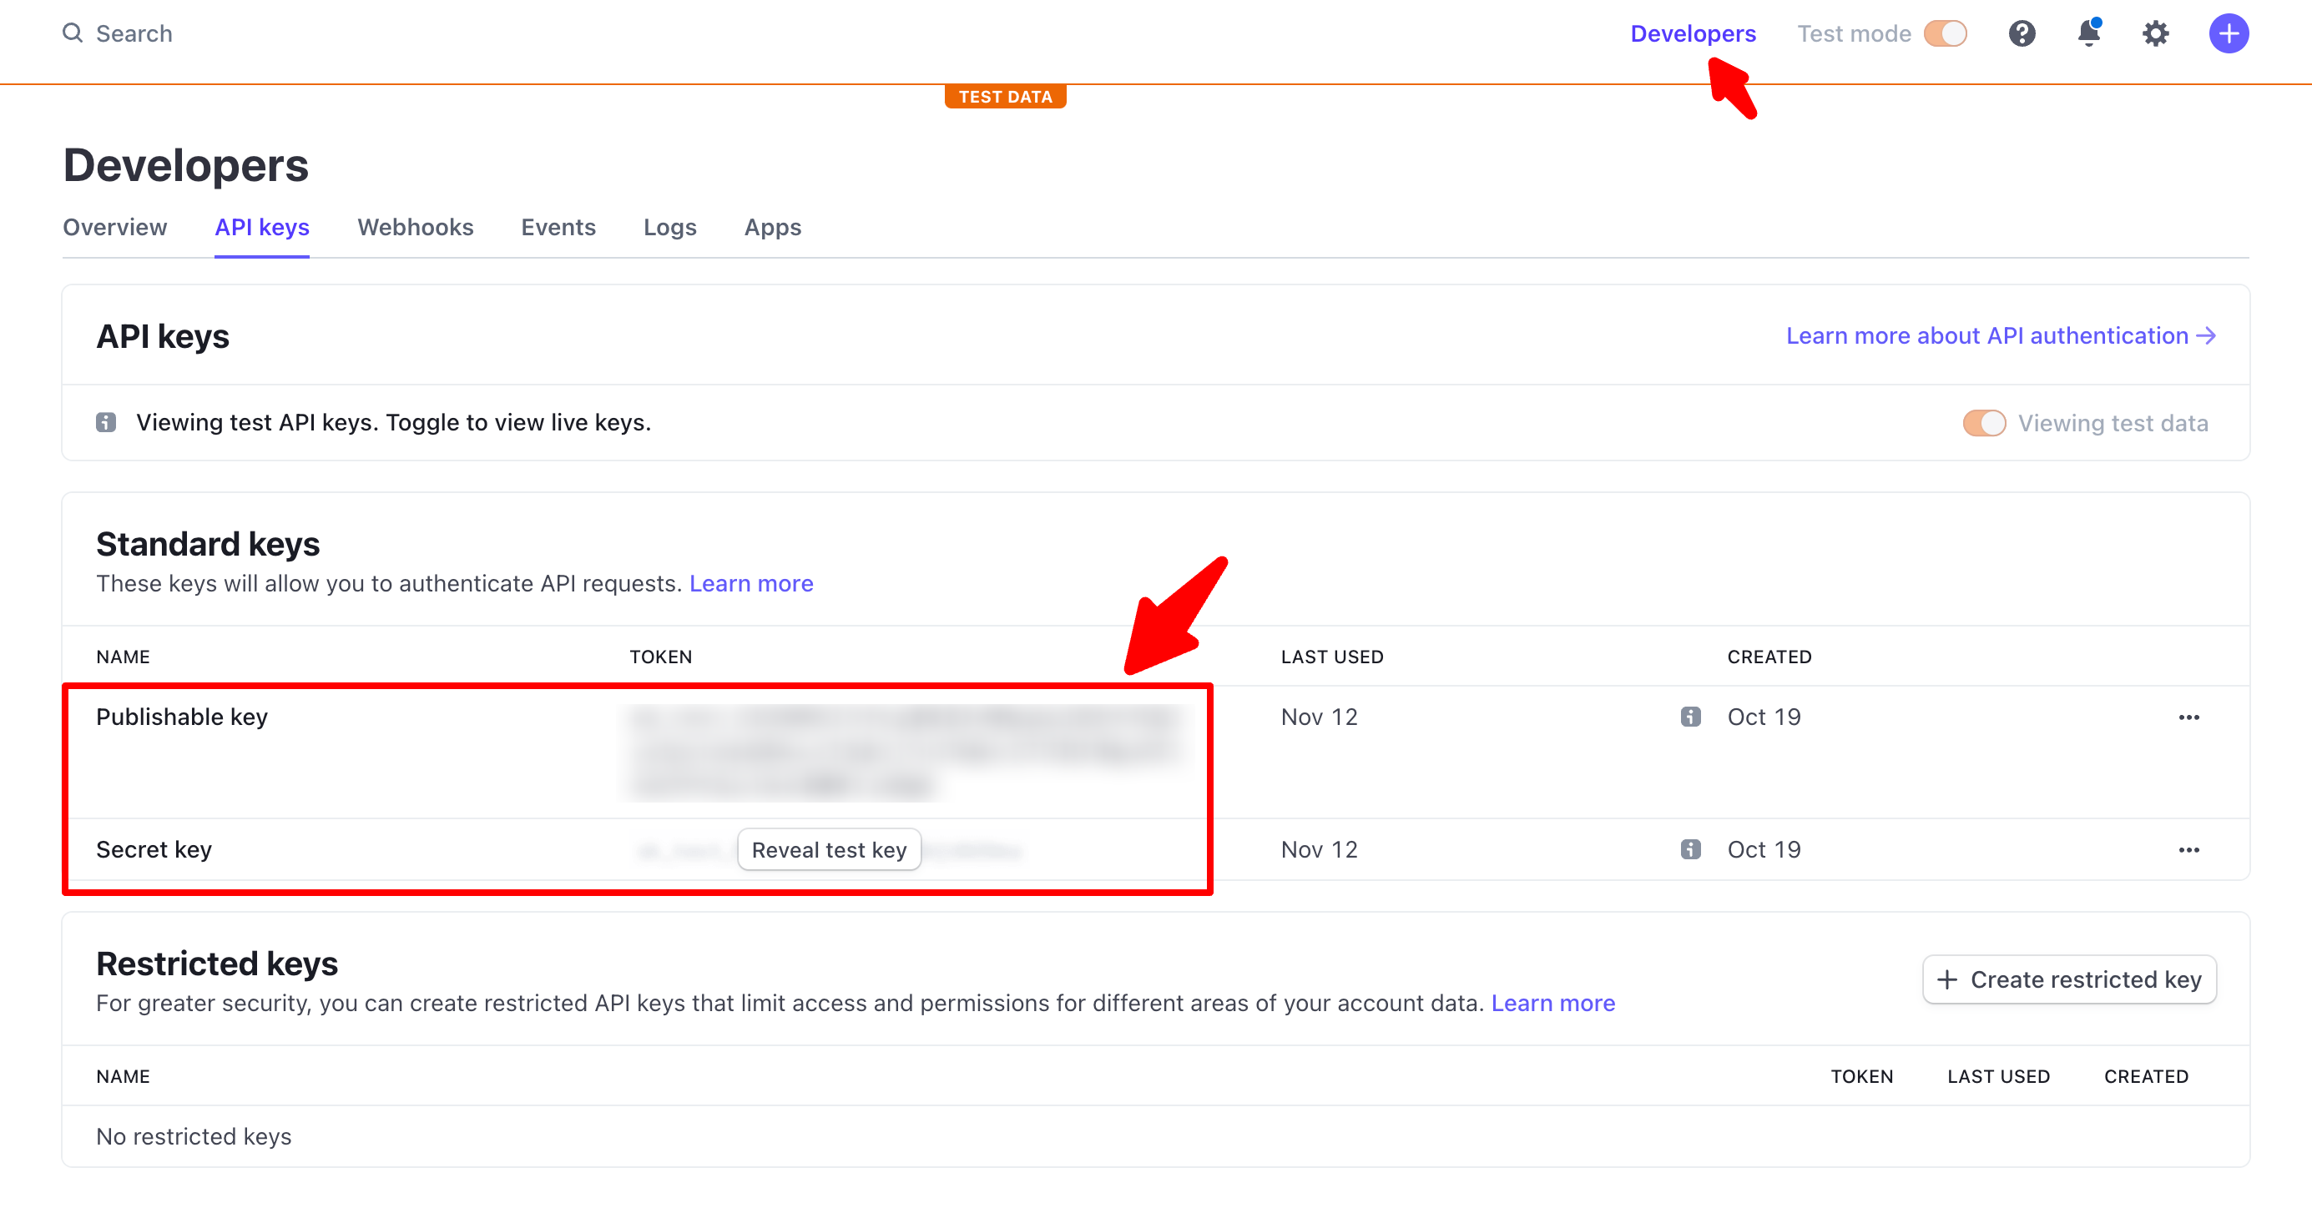
Task: Open Publishable key row overflow menu
Action: tap(2188, 717)
